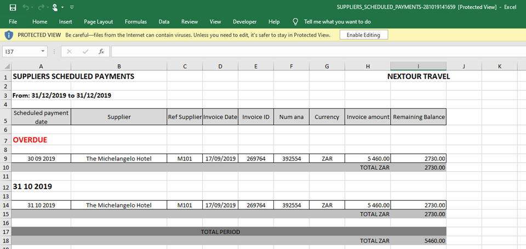Click the Invoice Date header cell
Viewport: 526px width, 249px height.
coord(220,117)
